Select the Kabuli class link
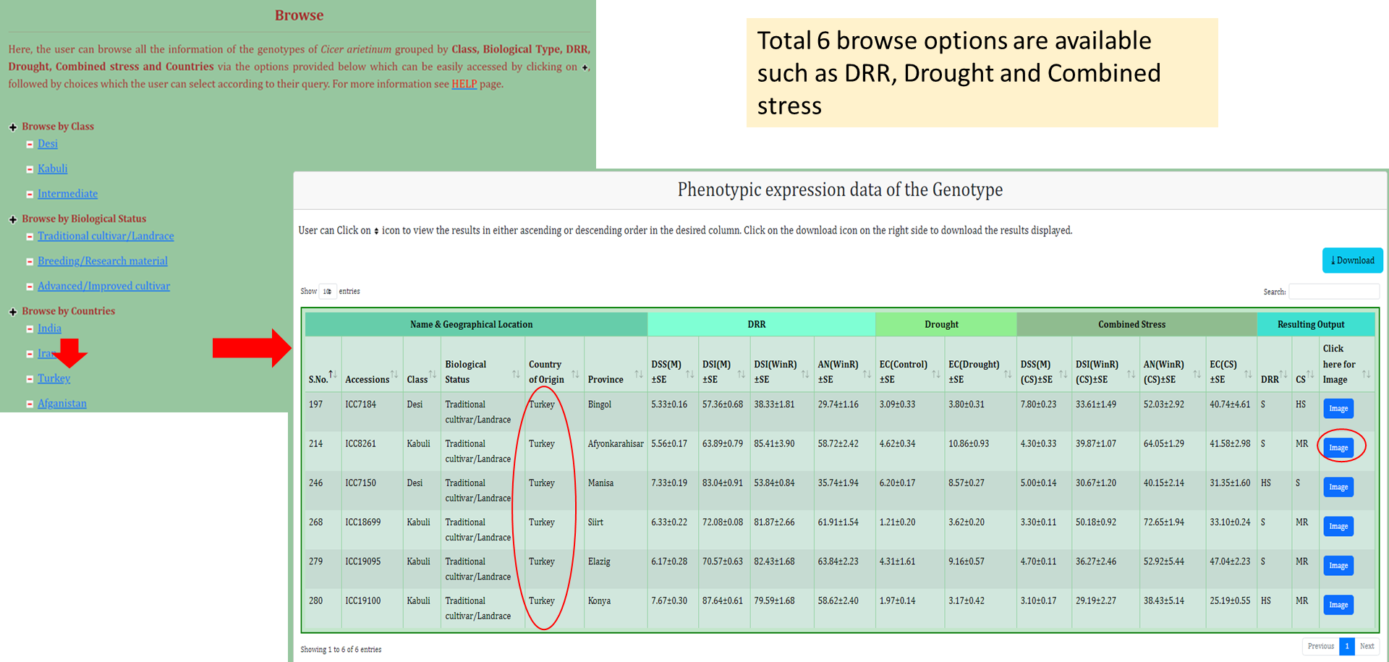 tap(52, 169)
